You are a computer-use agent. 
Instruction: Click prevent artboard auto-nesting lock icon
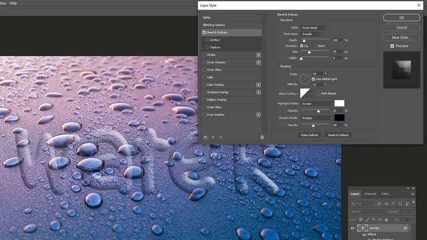click(380, 219)
